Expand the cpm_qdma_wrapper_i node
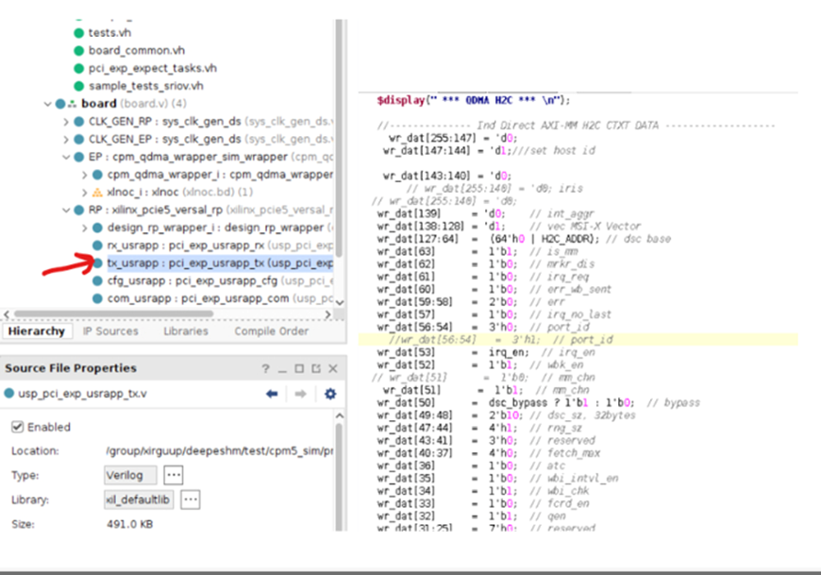Viewport: 821px width, 575px height. coord(84,175)
